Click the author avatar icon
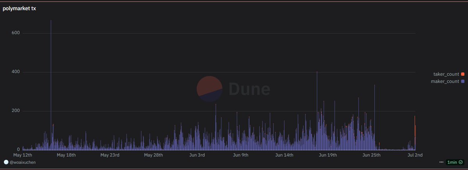This screenshot has height=170, width=468. pos(6,162)
